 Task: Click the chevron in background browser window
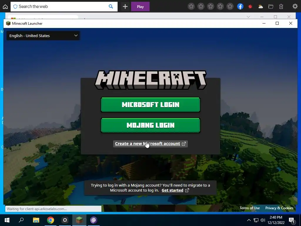[248, 17]
